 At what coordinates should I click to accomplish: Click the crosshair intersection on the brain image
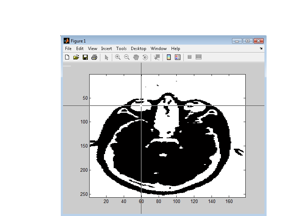click(x=141, y=105)
